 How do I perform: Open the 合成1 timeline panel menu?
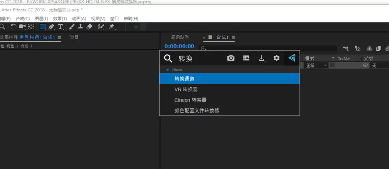[233, 38]
